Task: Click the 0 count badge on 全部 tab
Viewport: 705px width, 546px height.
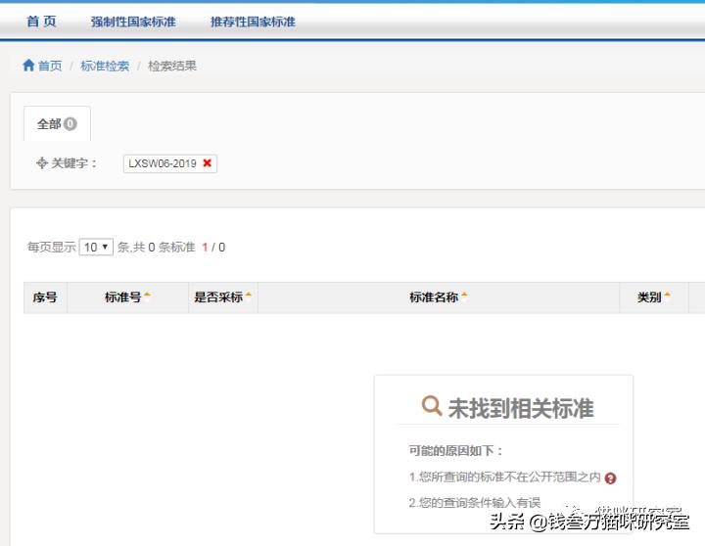Action: tap(70, 123)
